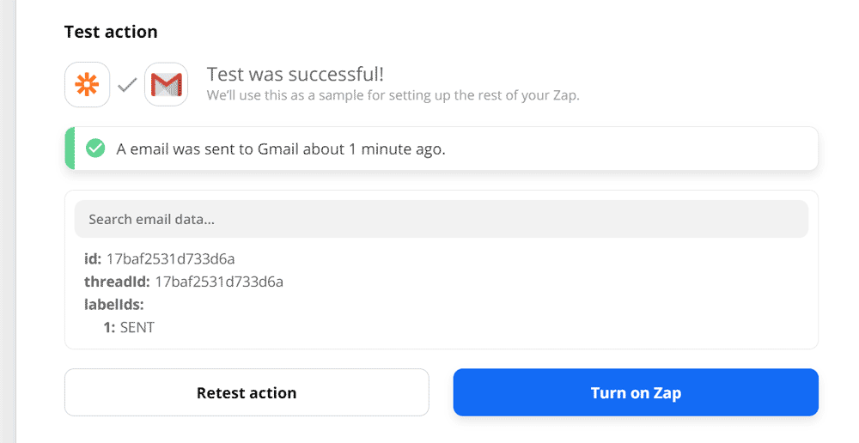Viewport: 859px width, 443px height.
Task: Select the threadId field label
Action: pos(117,282)
